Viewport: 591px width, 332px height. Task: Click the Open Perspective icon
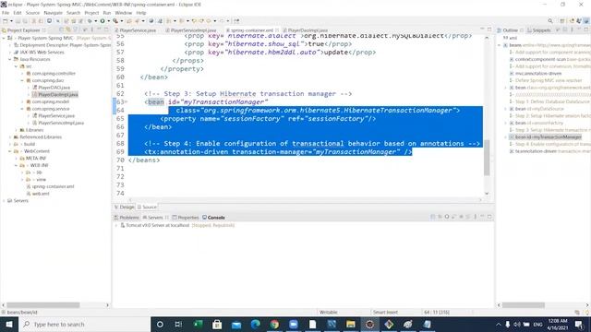click(562, 21)
